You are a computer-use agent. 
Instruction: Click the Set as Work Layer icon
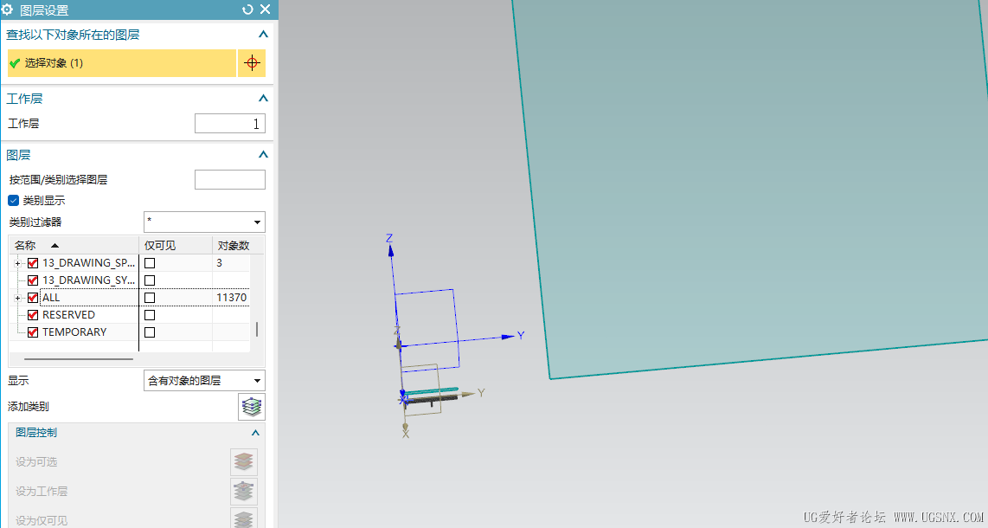[x=244, y=492]
